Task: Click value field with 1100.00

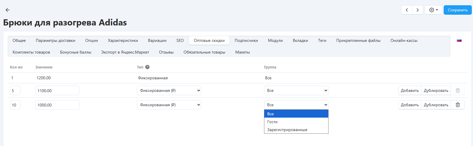Action: point(57,91)
